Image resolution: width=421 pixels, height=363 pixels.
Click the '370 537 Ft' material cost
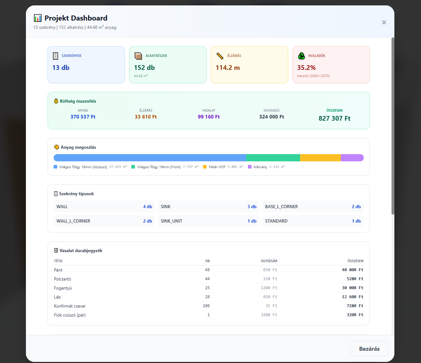83,117
